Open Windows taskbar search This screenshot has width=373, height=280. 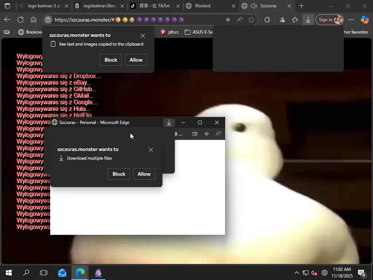click(26, 273)
